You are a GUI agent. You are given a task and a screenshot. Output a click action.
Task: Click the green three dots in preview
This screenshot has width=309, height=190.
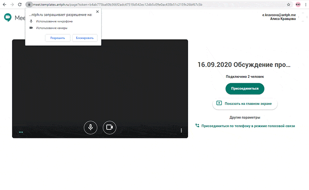21,132
